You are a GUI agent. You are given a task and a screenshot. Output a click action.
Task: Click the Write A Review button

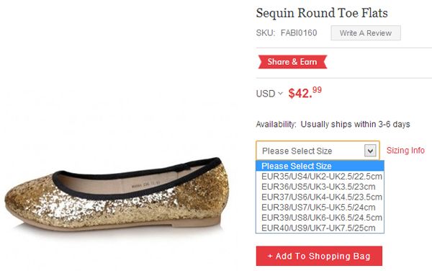[x=366, y=33]
